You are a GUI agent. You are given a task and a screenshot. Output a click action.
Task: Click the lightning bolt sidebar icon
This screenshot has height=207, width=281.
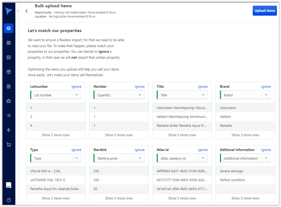[9, 130]
